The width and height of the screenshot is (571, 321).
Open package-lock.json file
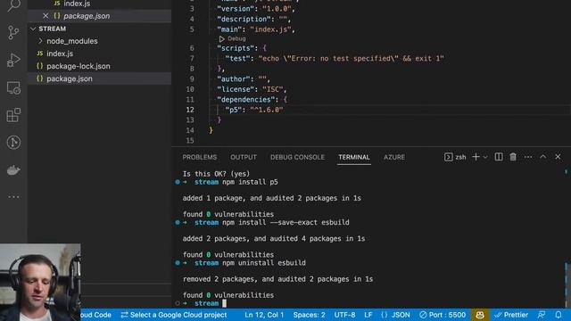pos(99,66)
